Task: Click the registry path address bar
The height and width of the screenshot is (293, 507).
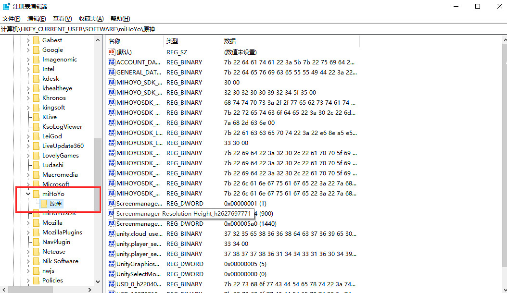Action: click(241, 29)
